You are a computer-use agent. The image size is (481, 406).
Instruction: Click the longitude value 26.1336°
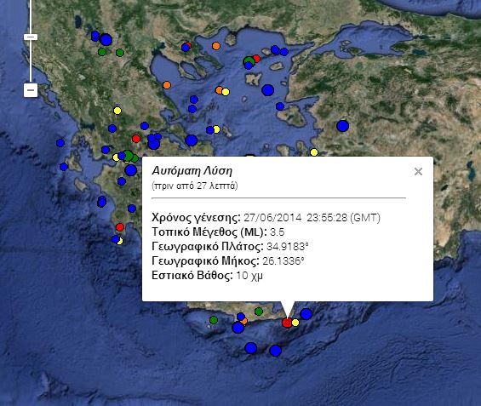click(x=283, y=261)
